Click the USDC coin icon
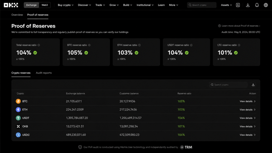Image resolution: width=272 pixels, height=153 pixels. pyautogui.click(x=18, y=135)
